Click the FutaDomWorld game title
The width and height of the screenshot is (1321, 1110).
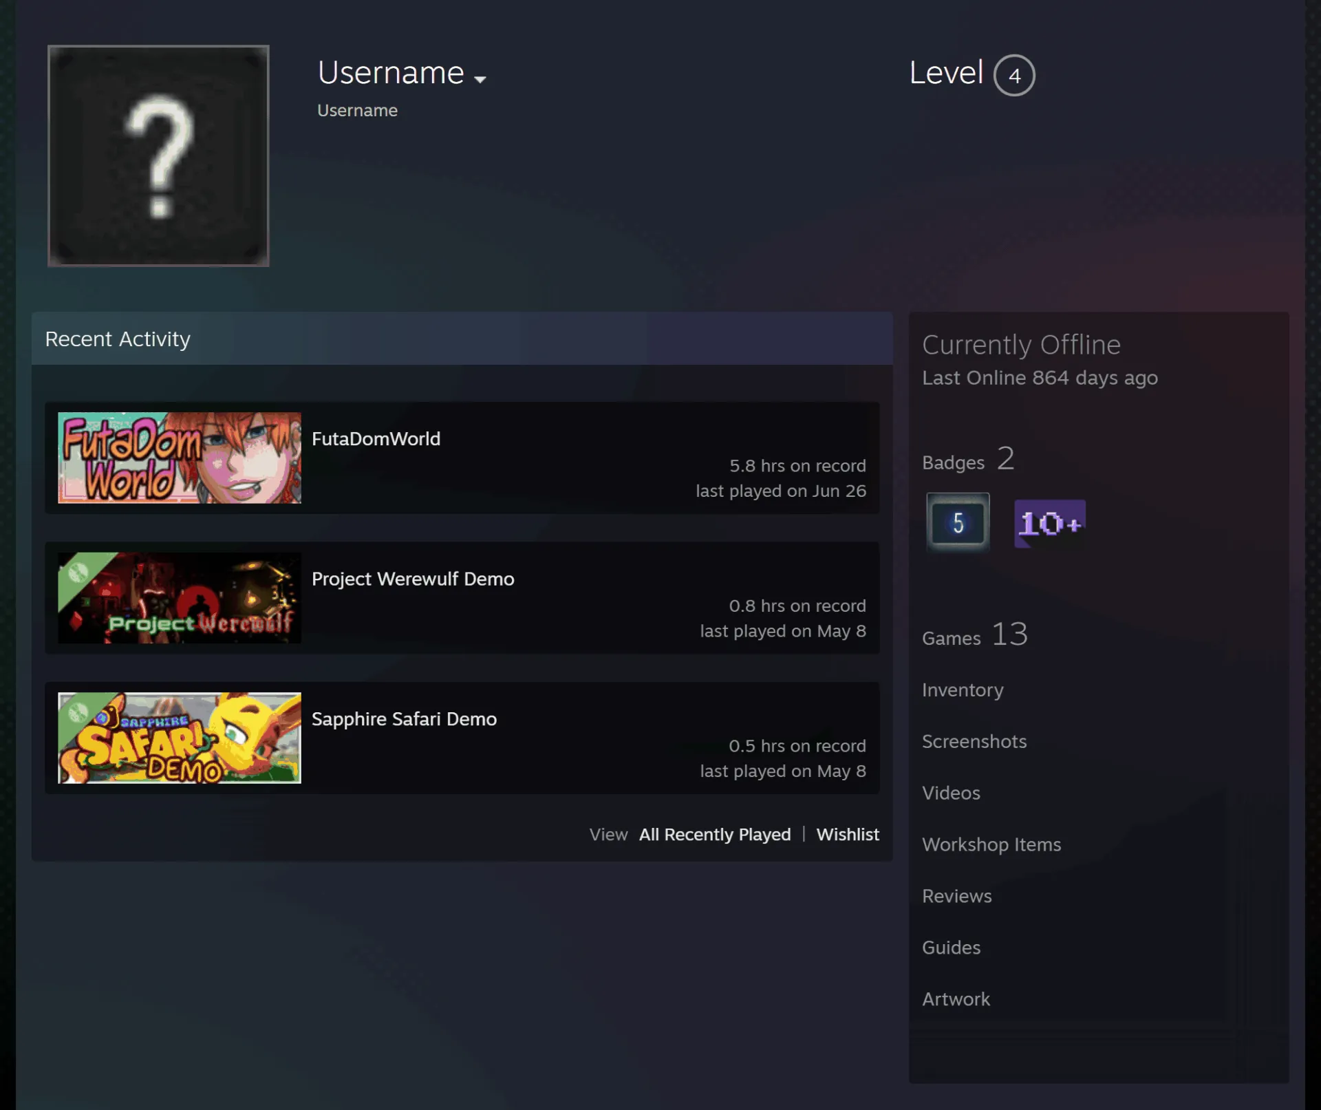(376, 439)
